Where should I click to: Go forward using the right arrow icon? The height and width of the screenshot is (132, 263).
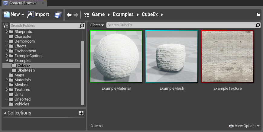click(76, 14)
